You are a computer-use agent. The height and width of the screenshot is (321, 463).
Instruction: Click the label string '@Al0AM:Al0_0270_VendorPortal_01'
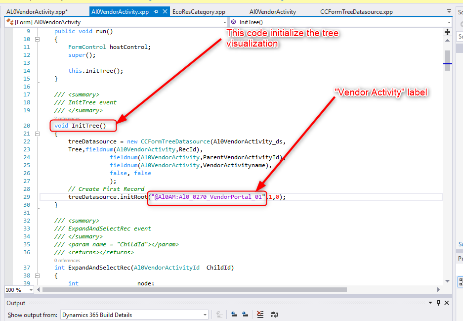pos(208,197)
